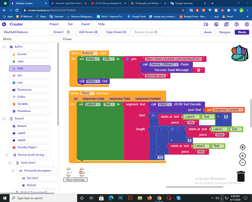Open Chrome from the Windows taskbar
Image resolution: width=252 pixels, height=202 pixels.
159,198
